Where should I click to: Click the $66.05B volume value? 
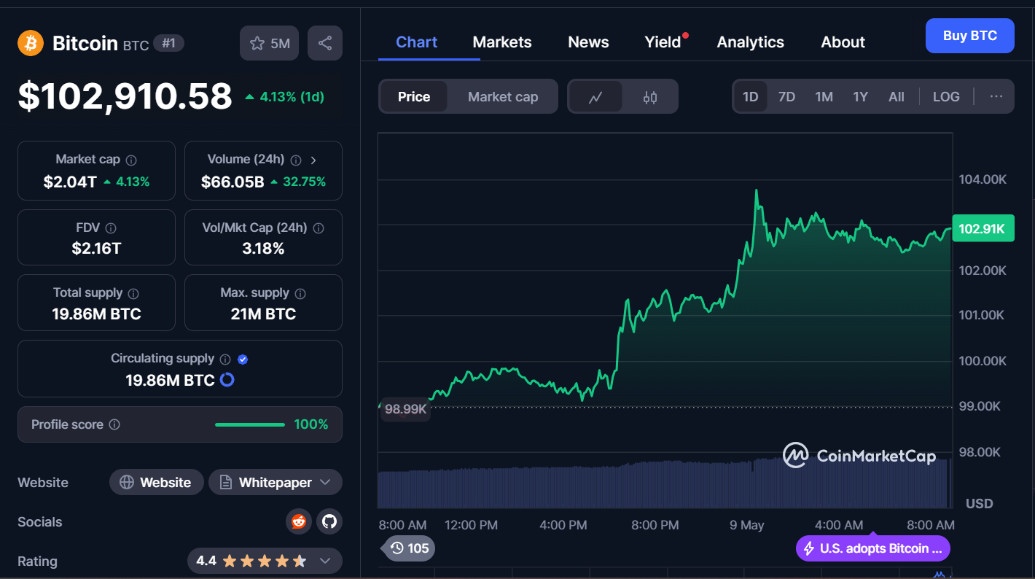(x=233, y=182)
